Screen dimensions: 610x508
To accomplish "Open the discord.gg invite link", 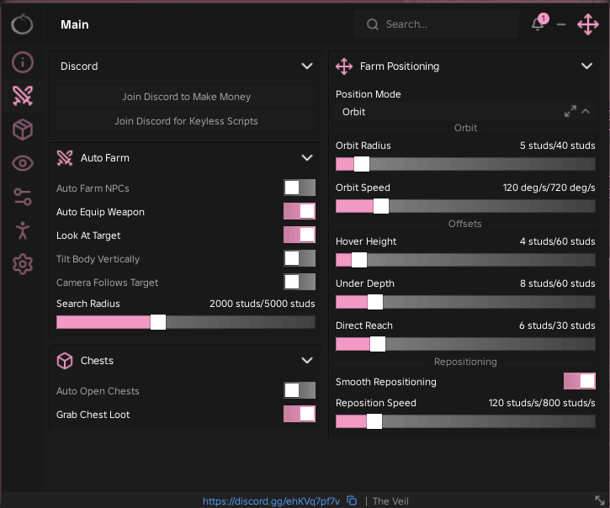I will coord(271,501).
